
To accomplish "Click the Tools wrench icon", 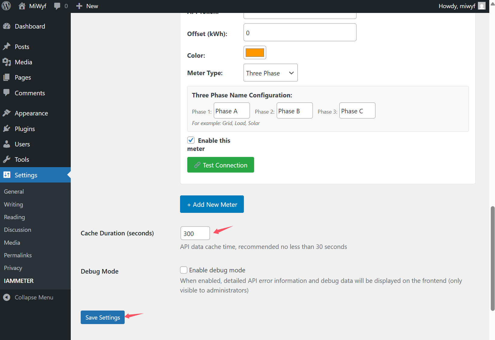I will [7, 159].
